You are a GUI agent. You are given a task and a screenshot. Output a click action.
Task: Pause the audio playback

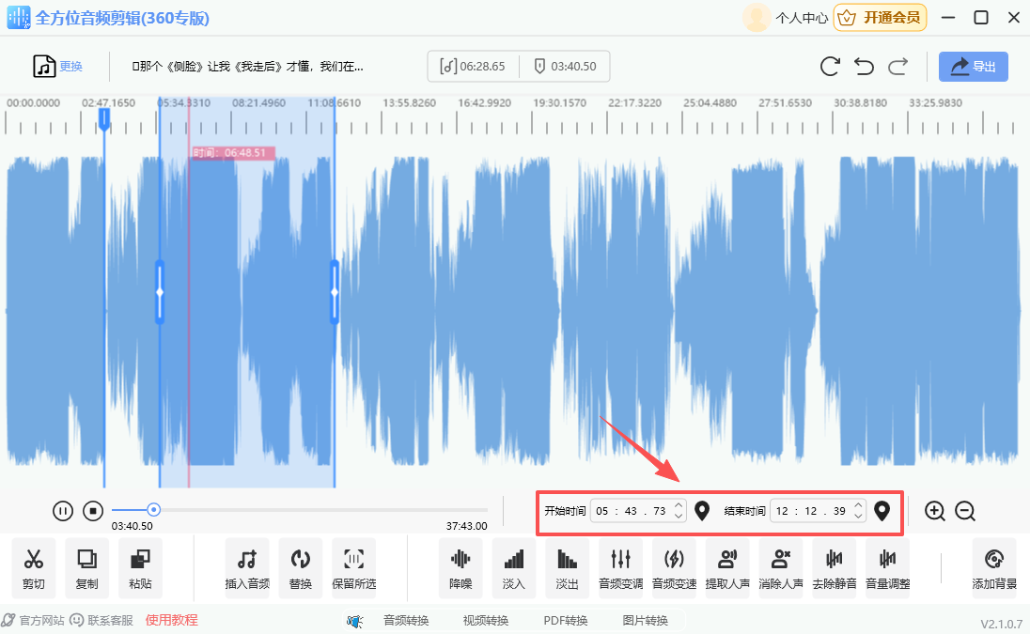coord(63,511)
